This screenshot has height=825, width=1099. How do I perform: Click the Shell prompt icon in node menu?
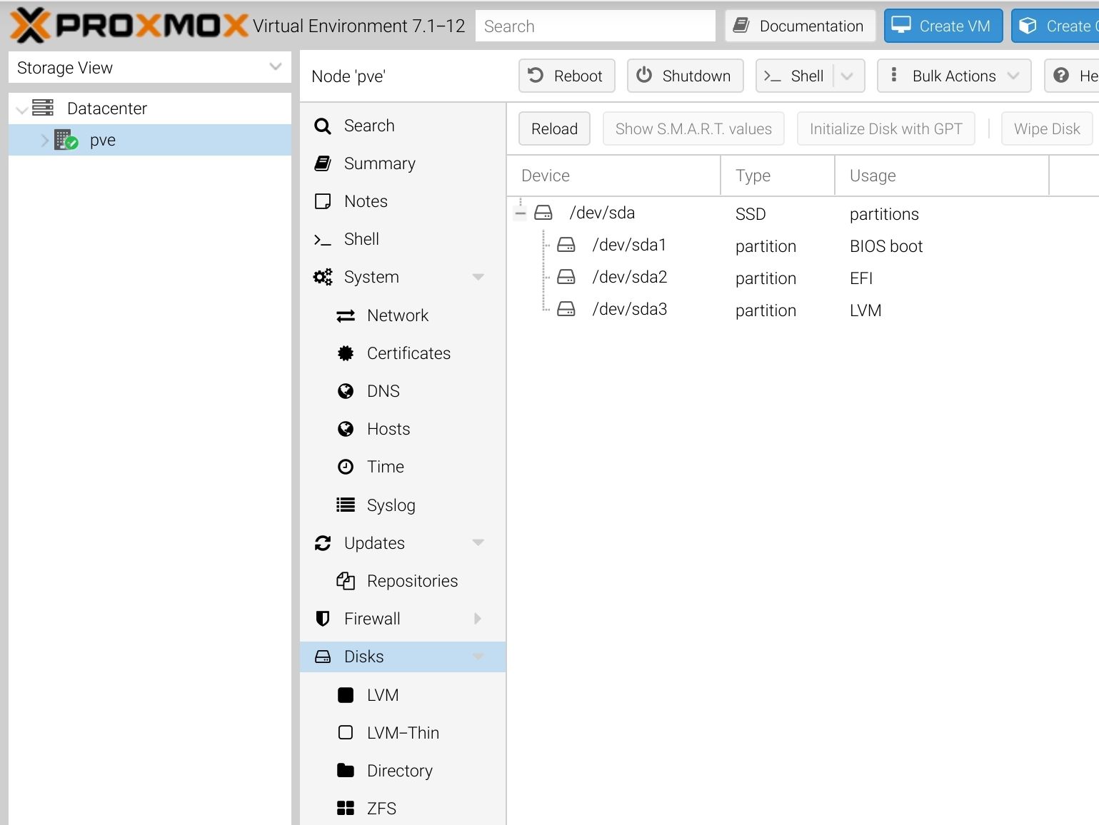323,240
